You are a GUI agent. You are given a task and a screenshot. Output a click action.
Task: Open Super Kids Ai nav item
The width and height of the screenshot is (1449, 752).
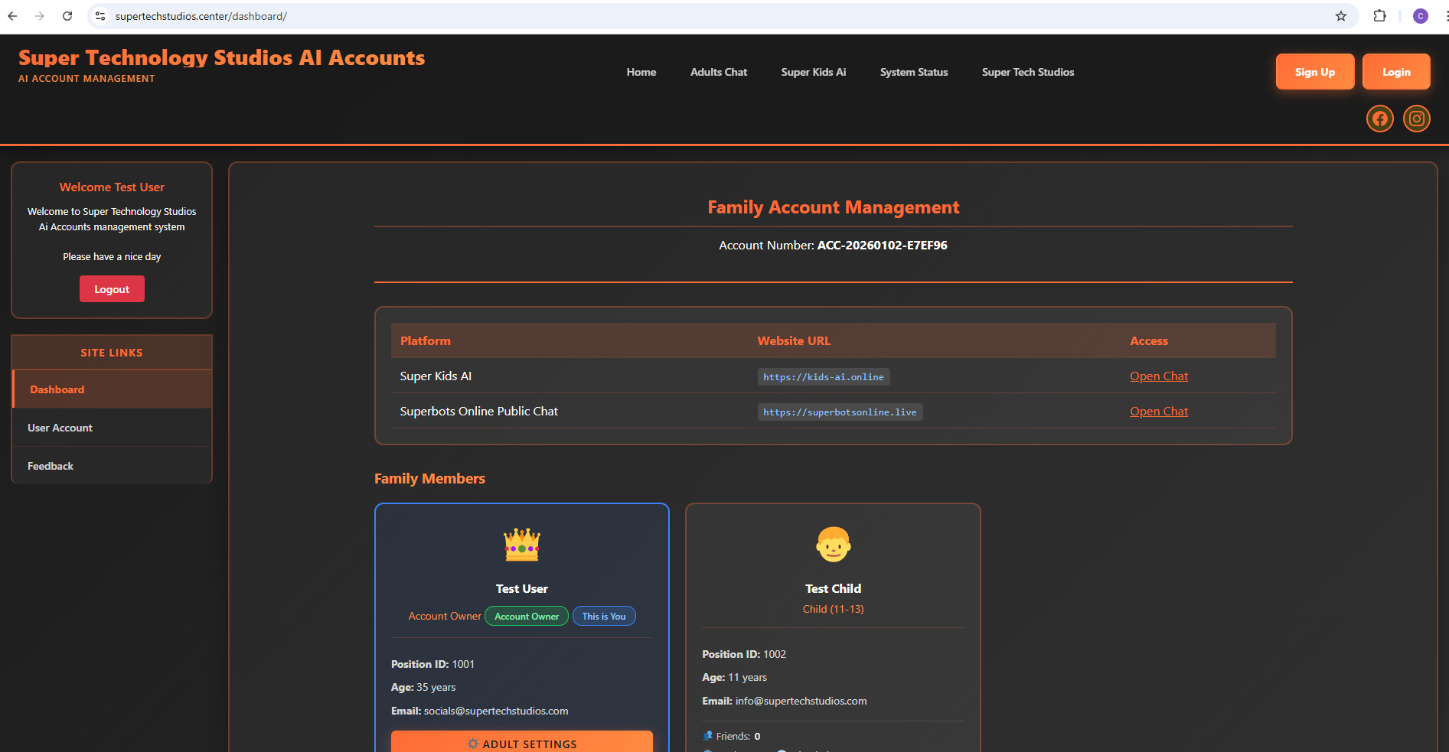click(x=814, y=72)
